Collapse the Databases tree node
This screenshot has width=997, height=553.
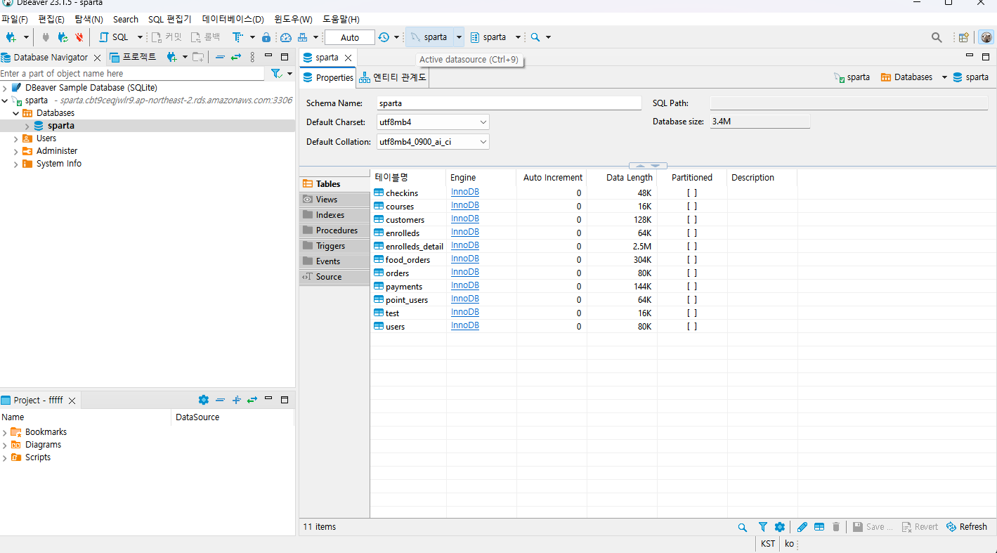point(15,113)
